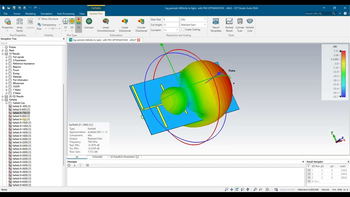Viewport: 350px width, 197px height.
Task: Choose Linear Directional polarization
Action: (125, 25)
